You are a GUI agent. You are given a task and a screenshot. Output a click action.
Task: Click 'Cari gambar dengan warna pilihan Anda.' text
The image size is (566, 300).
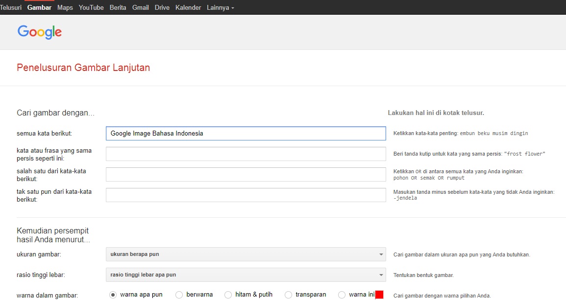tap(442, 296)
